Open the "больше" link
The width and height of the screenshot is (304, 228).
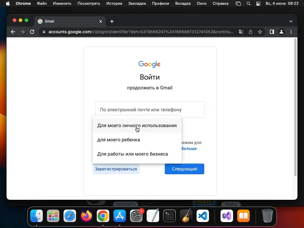(189, 148)
